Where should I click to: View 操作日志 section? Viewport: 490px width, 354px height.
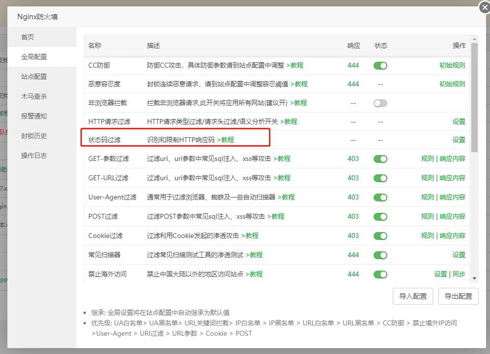point(42,156)
